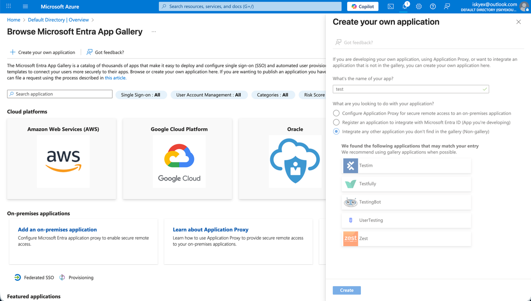
Task: Click the Create button
Action: [346, 290]
